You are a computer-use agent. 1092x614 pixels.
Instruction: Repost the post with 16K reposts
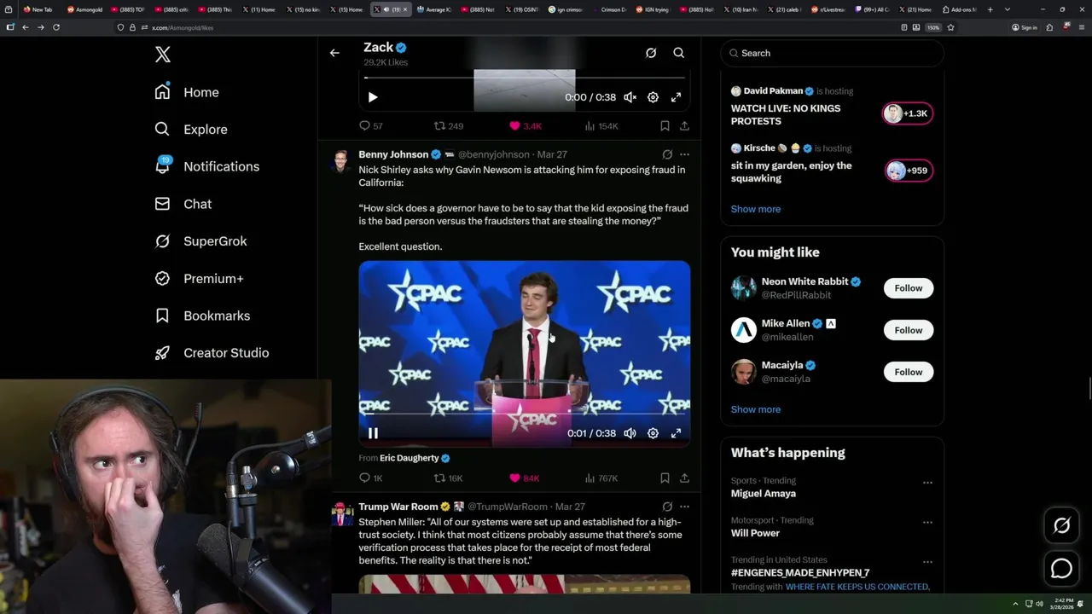(x=449, y=478)
